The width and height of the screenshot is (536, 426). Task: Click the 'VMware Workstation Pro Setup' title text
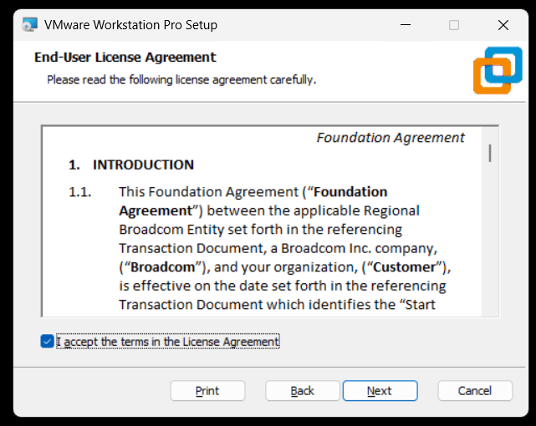point(130,25)
